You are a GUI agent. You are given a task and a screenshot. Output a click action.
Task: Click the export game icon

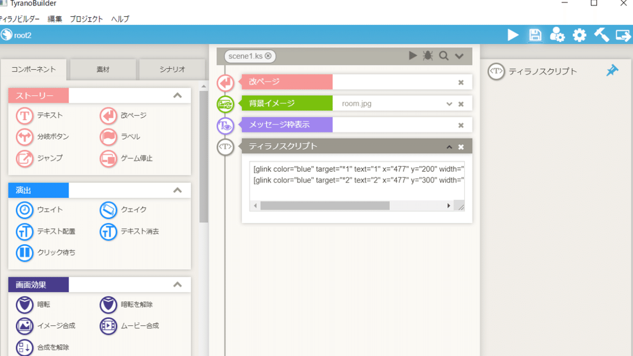(624, 35)
